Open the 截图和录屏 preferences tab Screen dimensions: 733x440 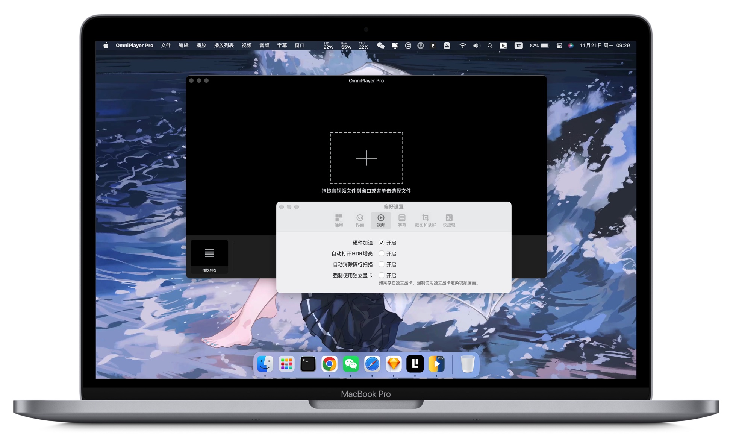tap(425, 220)
